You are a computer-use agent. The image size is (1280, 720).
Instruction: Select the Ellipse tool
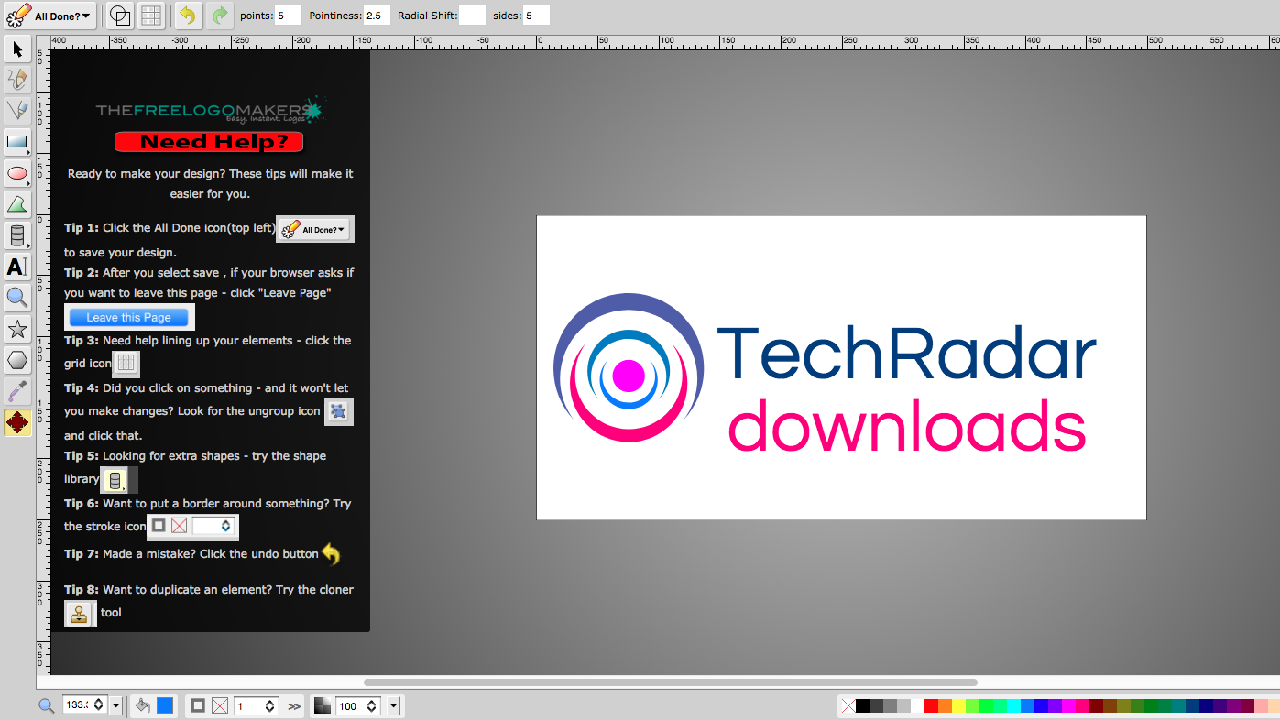[x=17, y=173]
